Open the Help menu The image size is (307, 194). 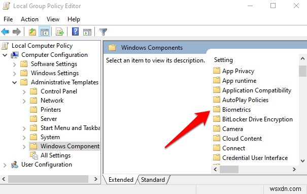[74, 19]
